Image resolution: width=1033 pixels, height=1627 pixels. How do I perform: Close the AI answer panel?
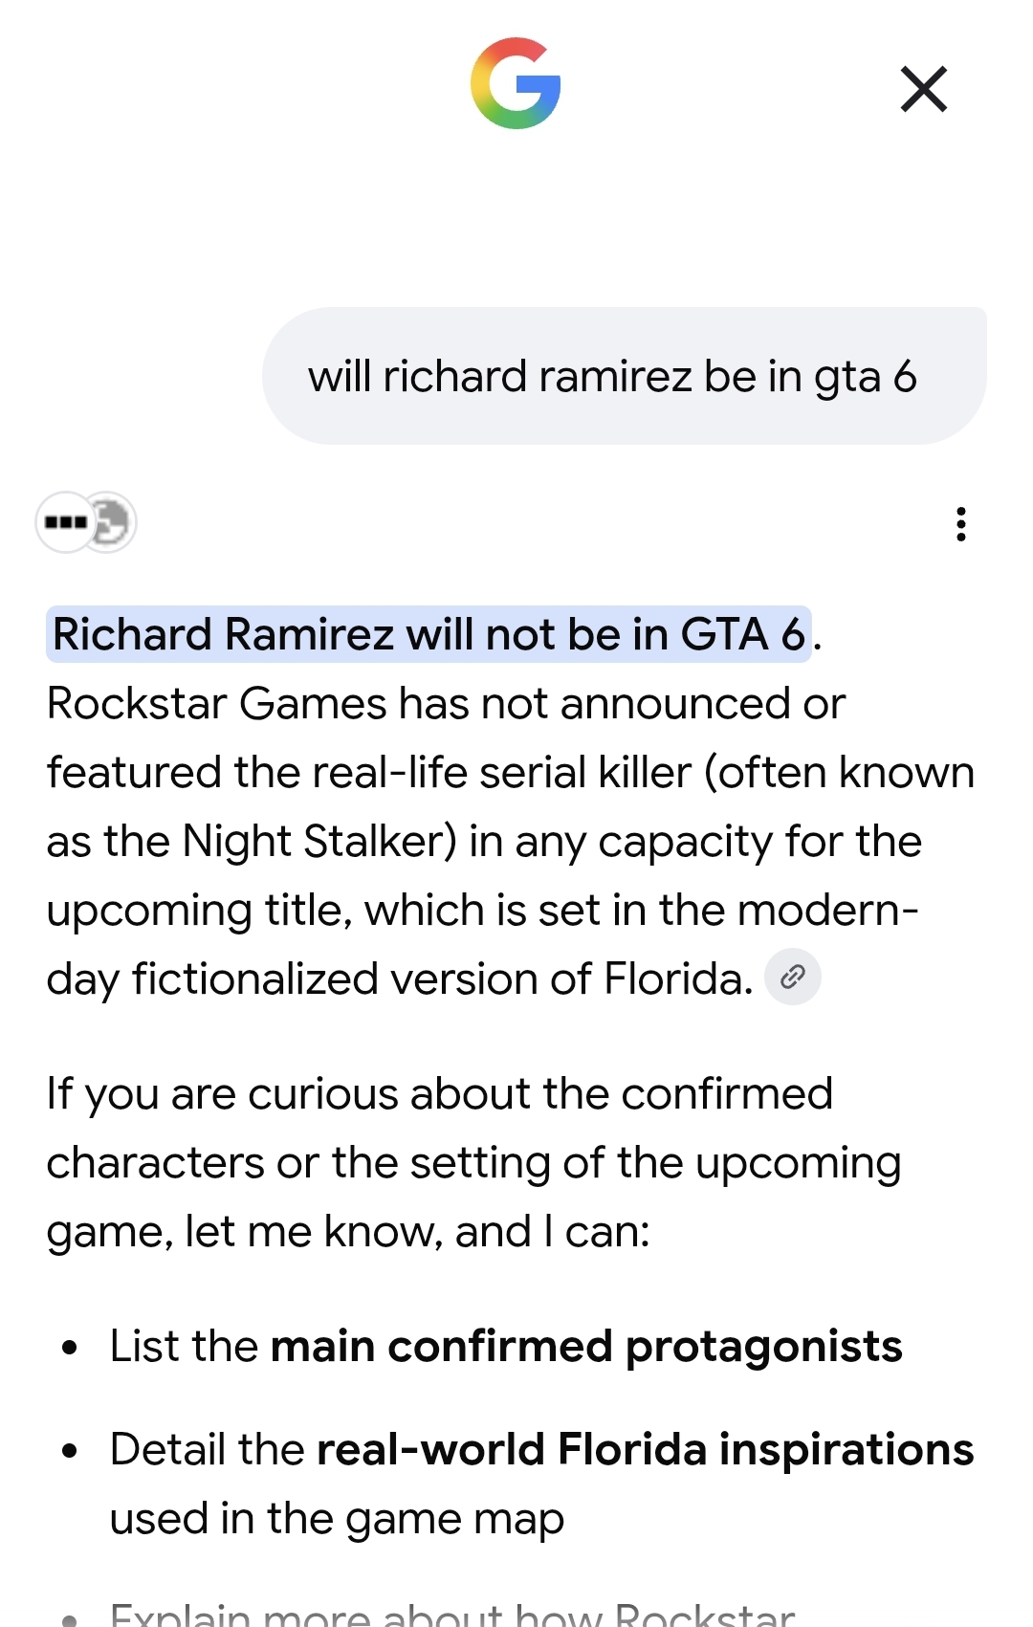pos(924,89)
